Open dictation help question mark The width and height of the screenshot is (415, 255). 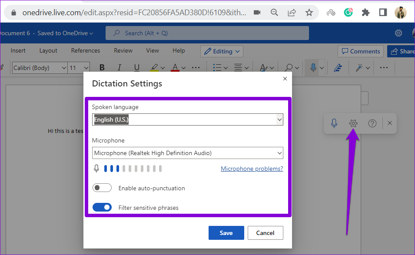pyautogui.click(x=372, y=123)
